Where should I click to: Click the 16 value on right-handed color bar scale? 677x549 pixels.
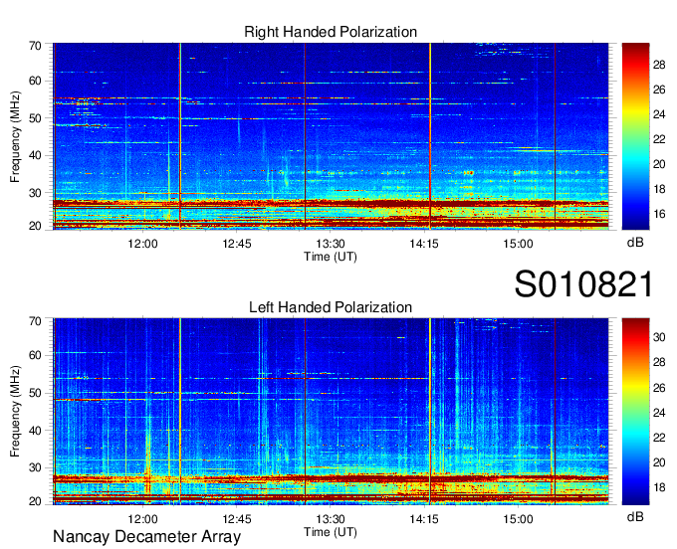click(659, 214)
